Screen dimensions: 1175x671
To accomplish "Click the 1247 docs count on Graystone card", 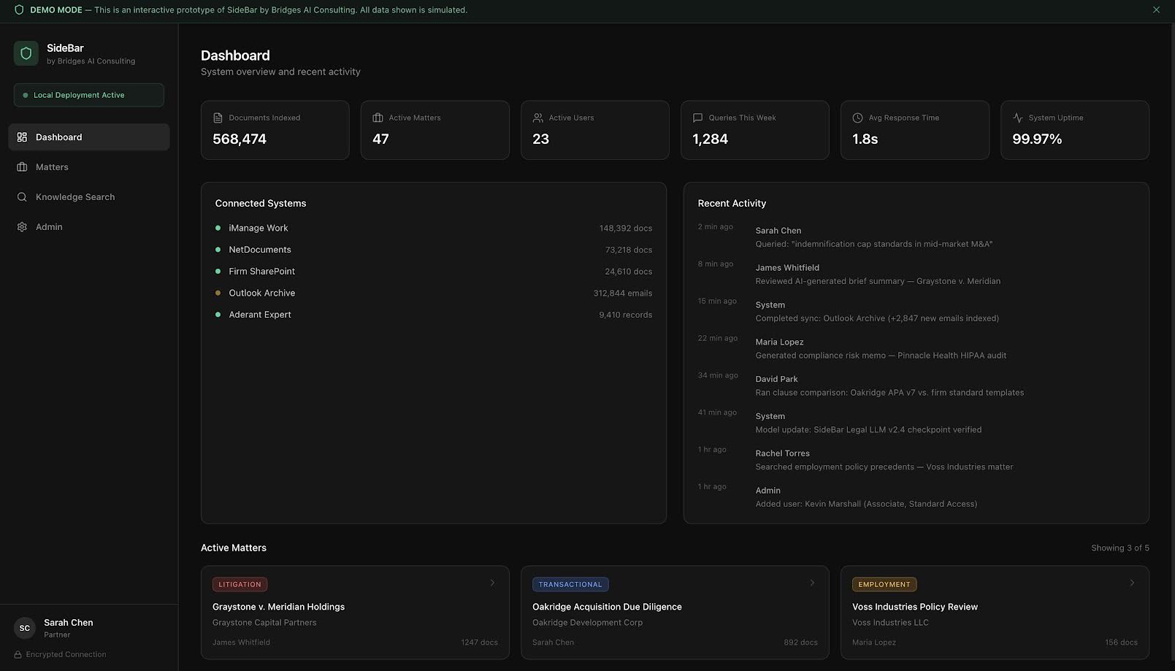I will coord(480,643).
